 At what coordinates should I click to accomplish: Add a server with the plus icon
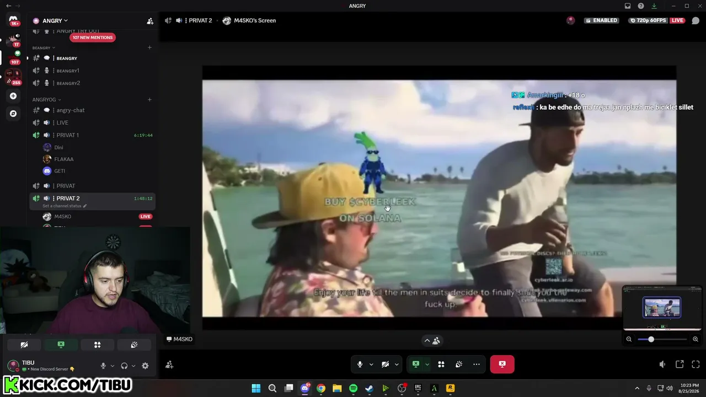tap(13, 96)
